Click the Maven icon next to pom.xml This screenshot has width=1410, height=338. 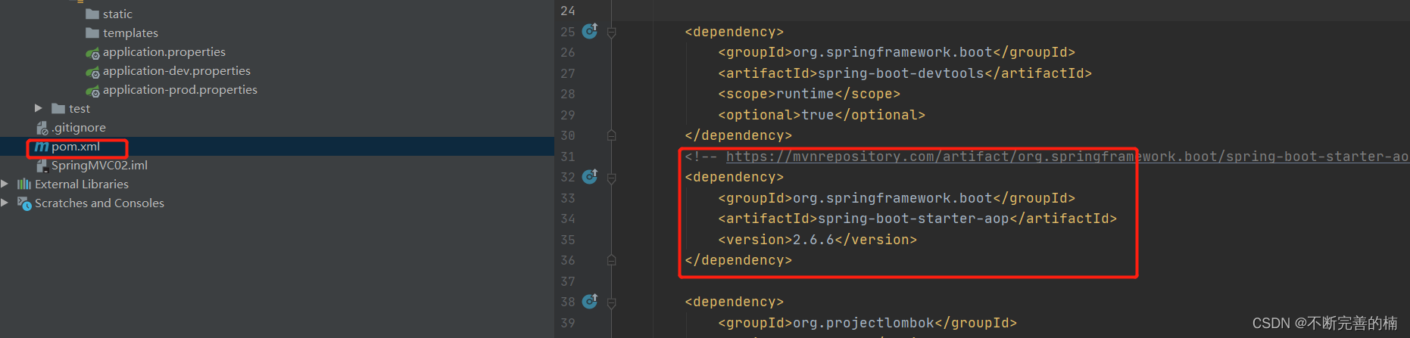coord(42,147)
